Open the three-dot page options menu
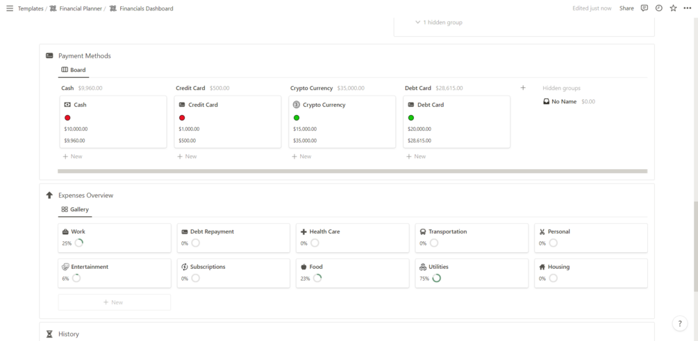698x341 pixels. (x=688, y=8)
